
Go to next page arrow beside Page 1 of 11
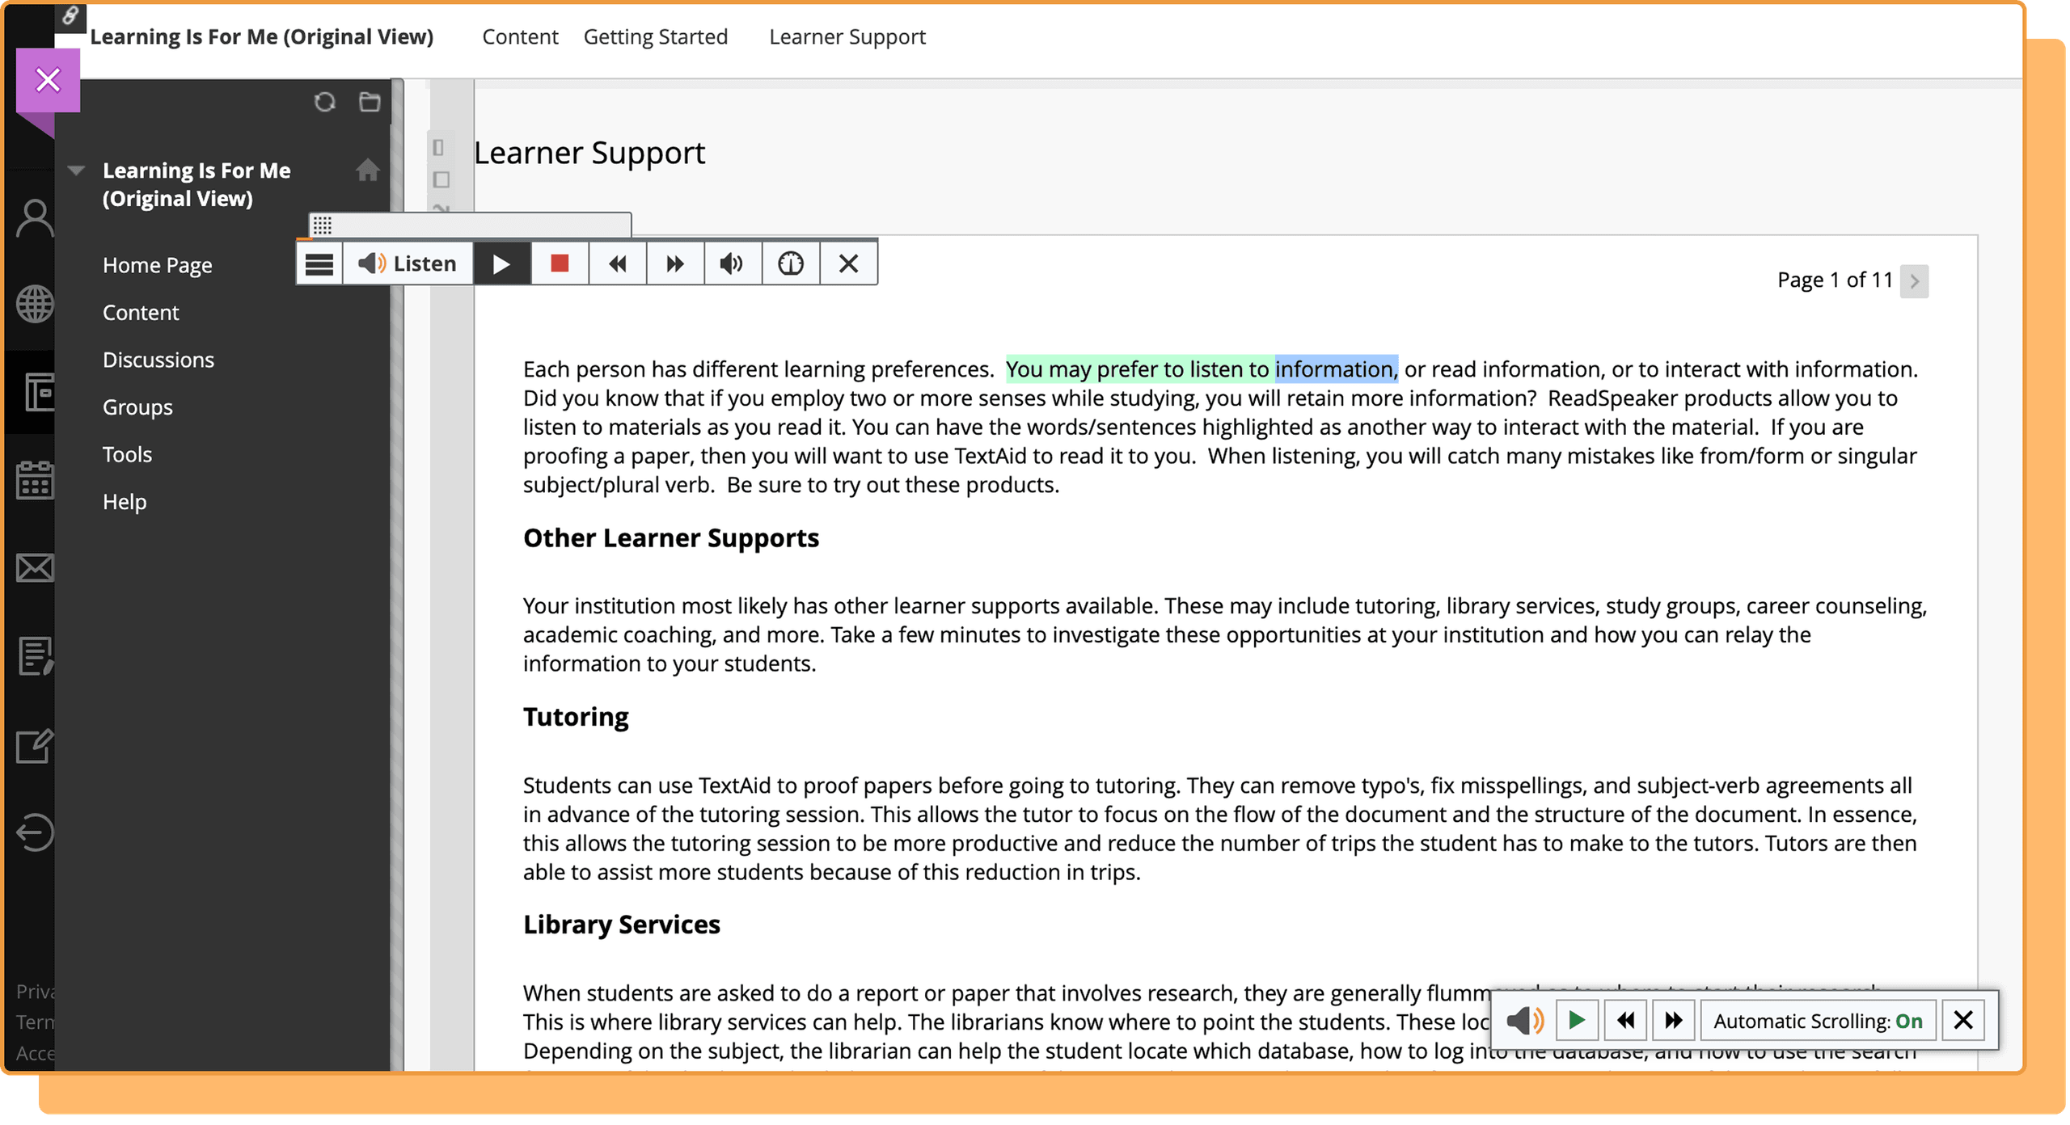click(x=1915, y=281)
